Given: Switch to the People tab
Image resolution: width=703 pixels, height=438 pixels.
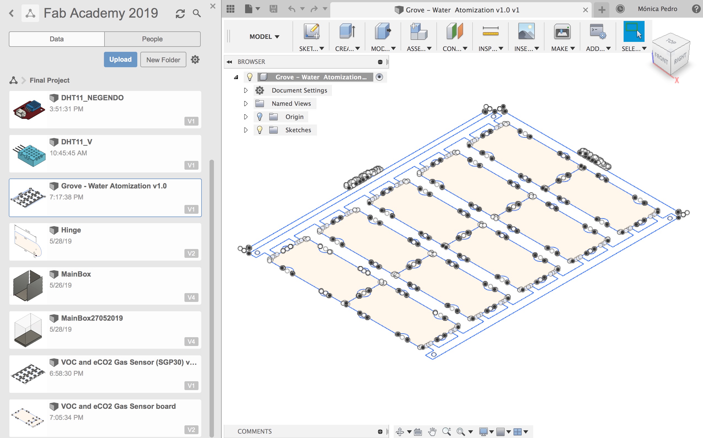Looking at the screenshot, I should tap(152, 39).
